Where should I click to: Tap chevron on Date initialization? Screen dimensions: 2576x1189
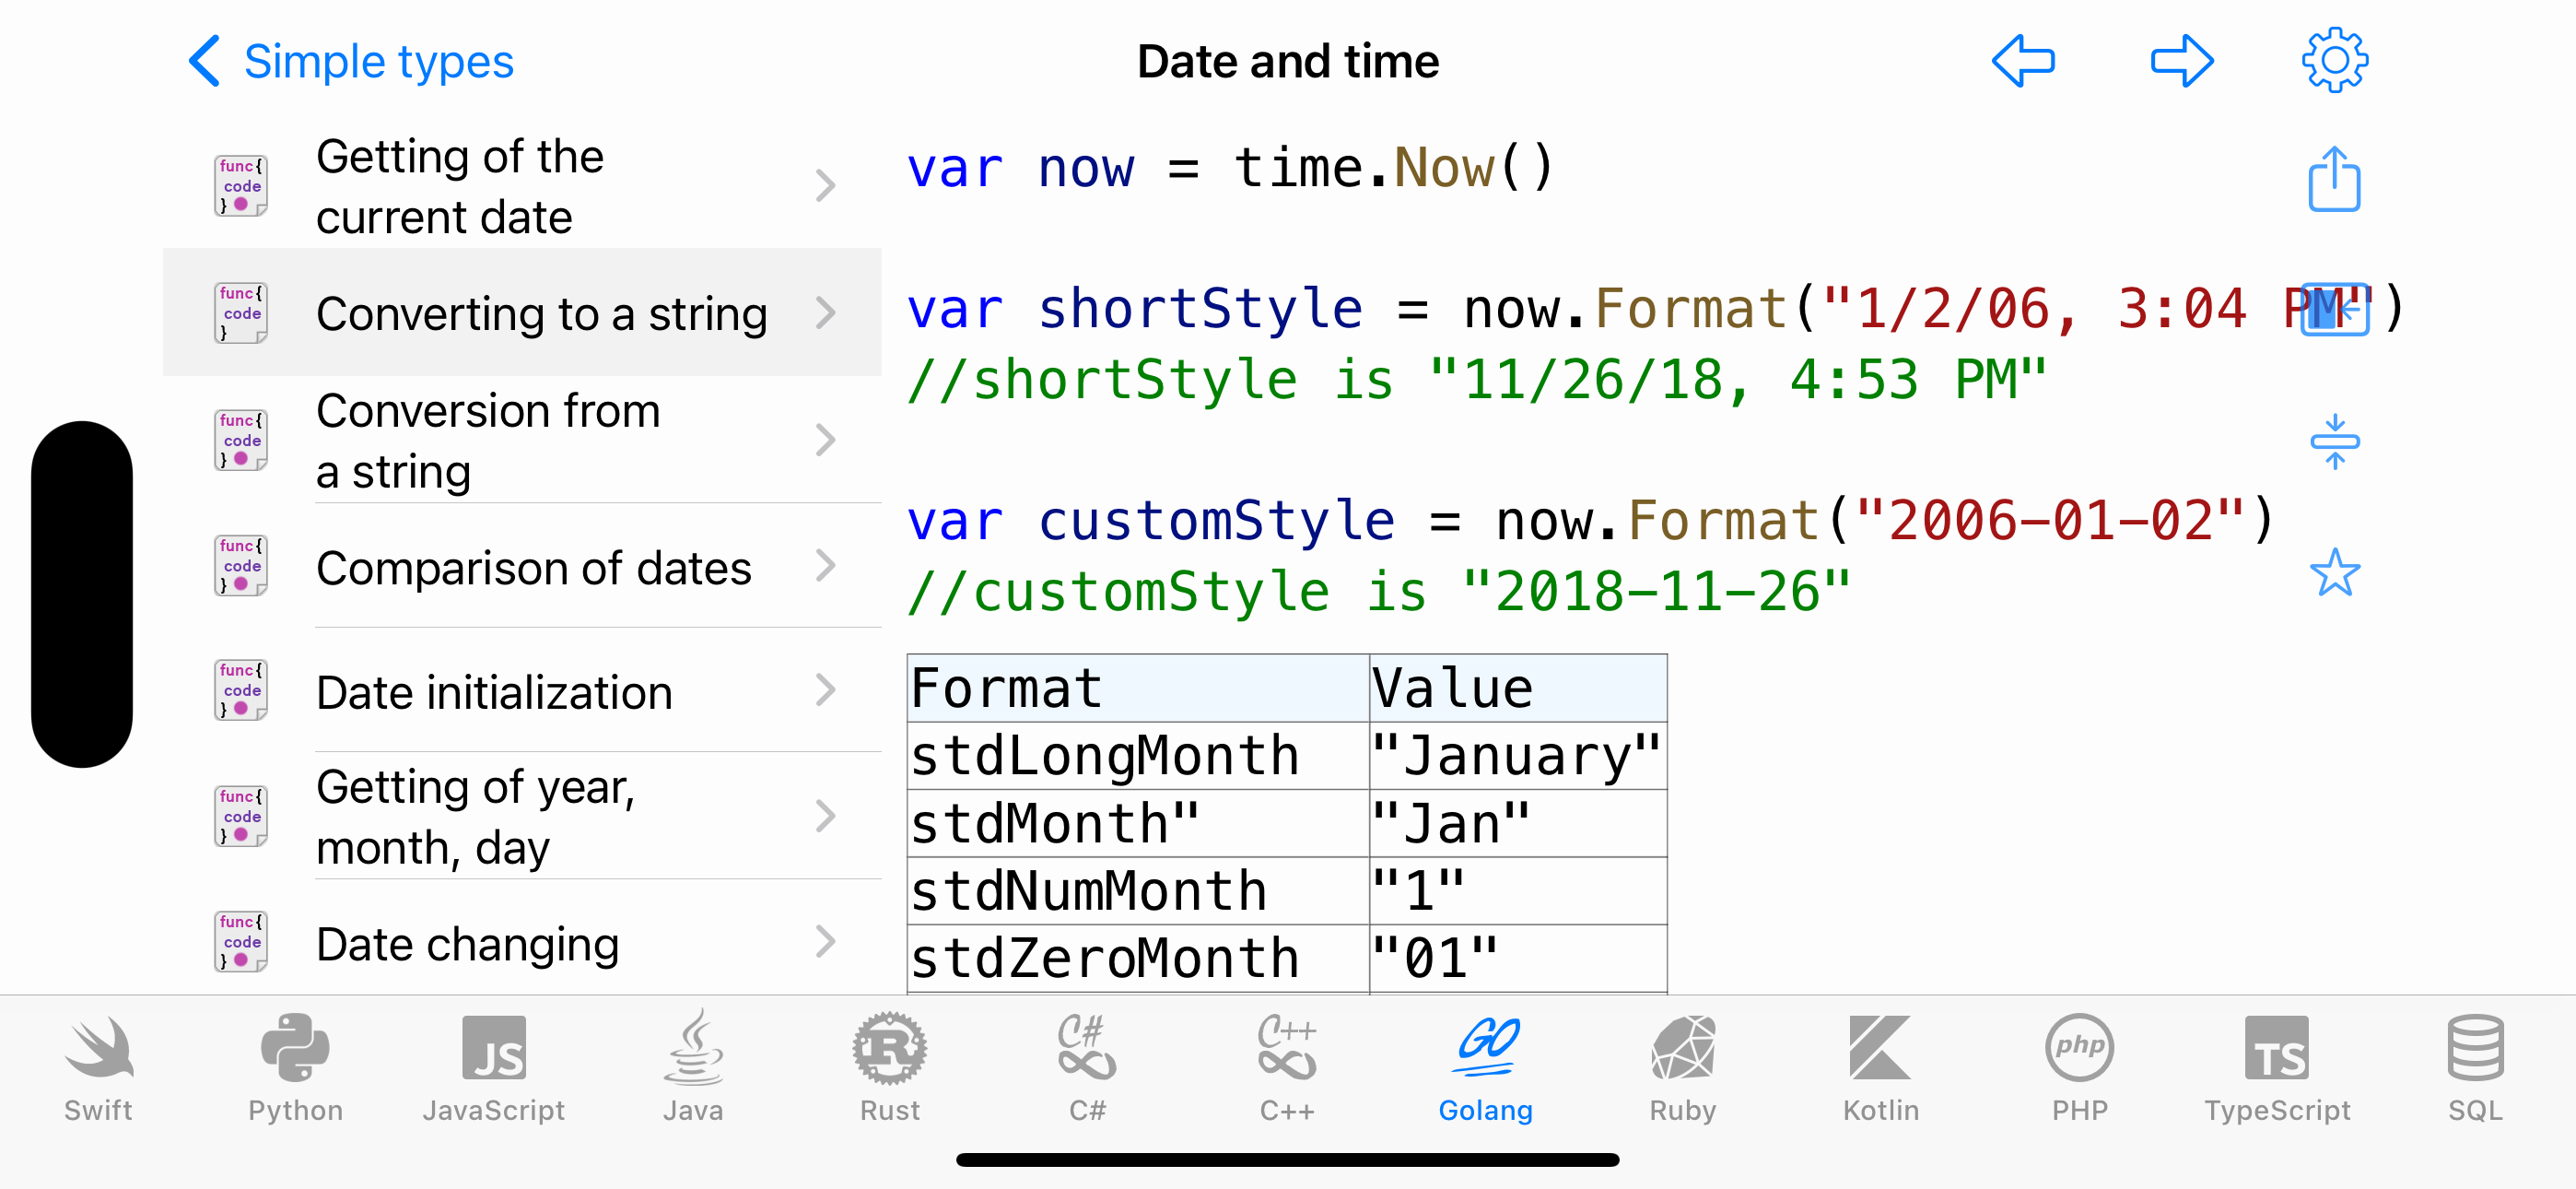[825, 690]
